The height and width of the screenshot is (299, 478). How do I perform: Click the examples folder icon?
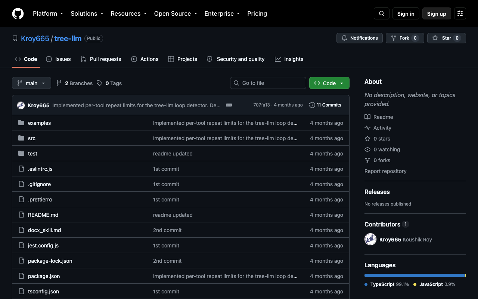point(21,123)
